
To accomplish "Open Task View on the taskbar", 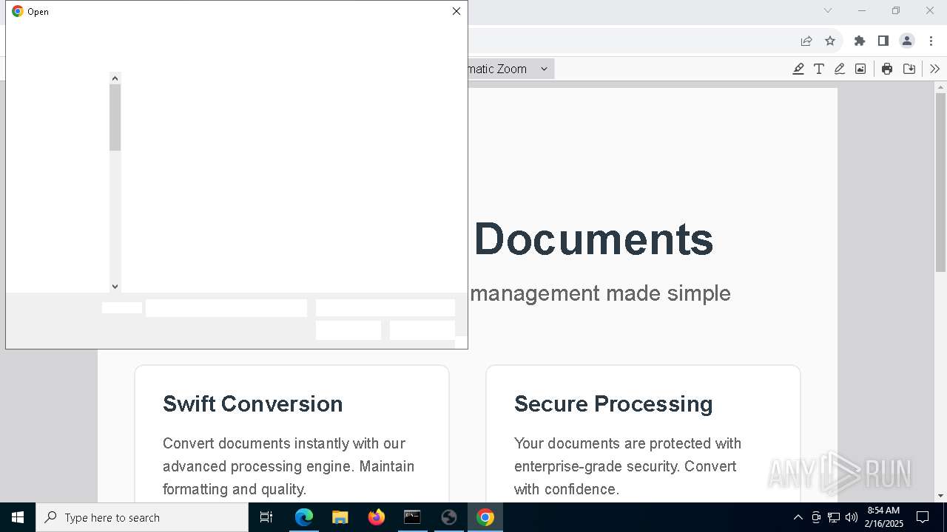I will (x=267, y=517).
